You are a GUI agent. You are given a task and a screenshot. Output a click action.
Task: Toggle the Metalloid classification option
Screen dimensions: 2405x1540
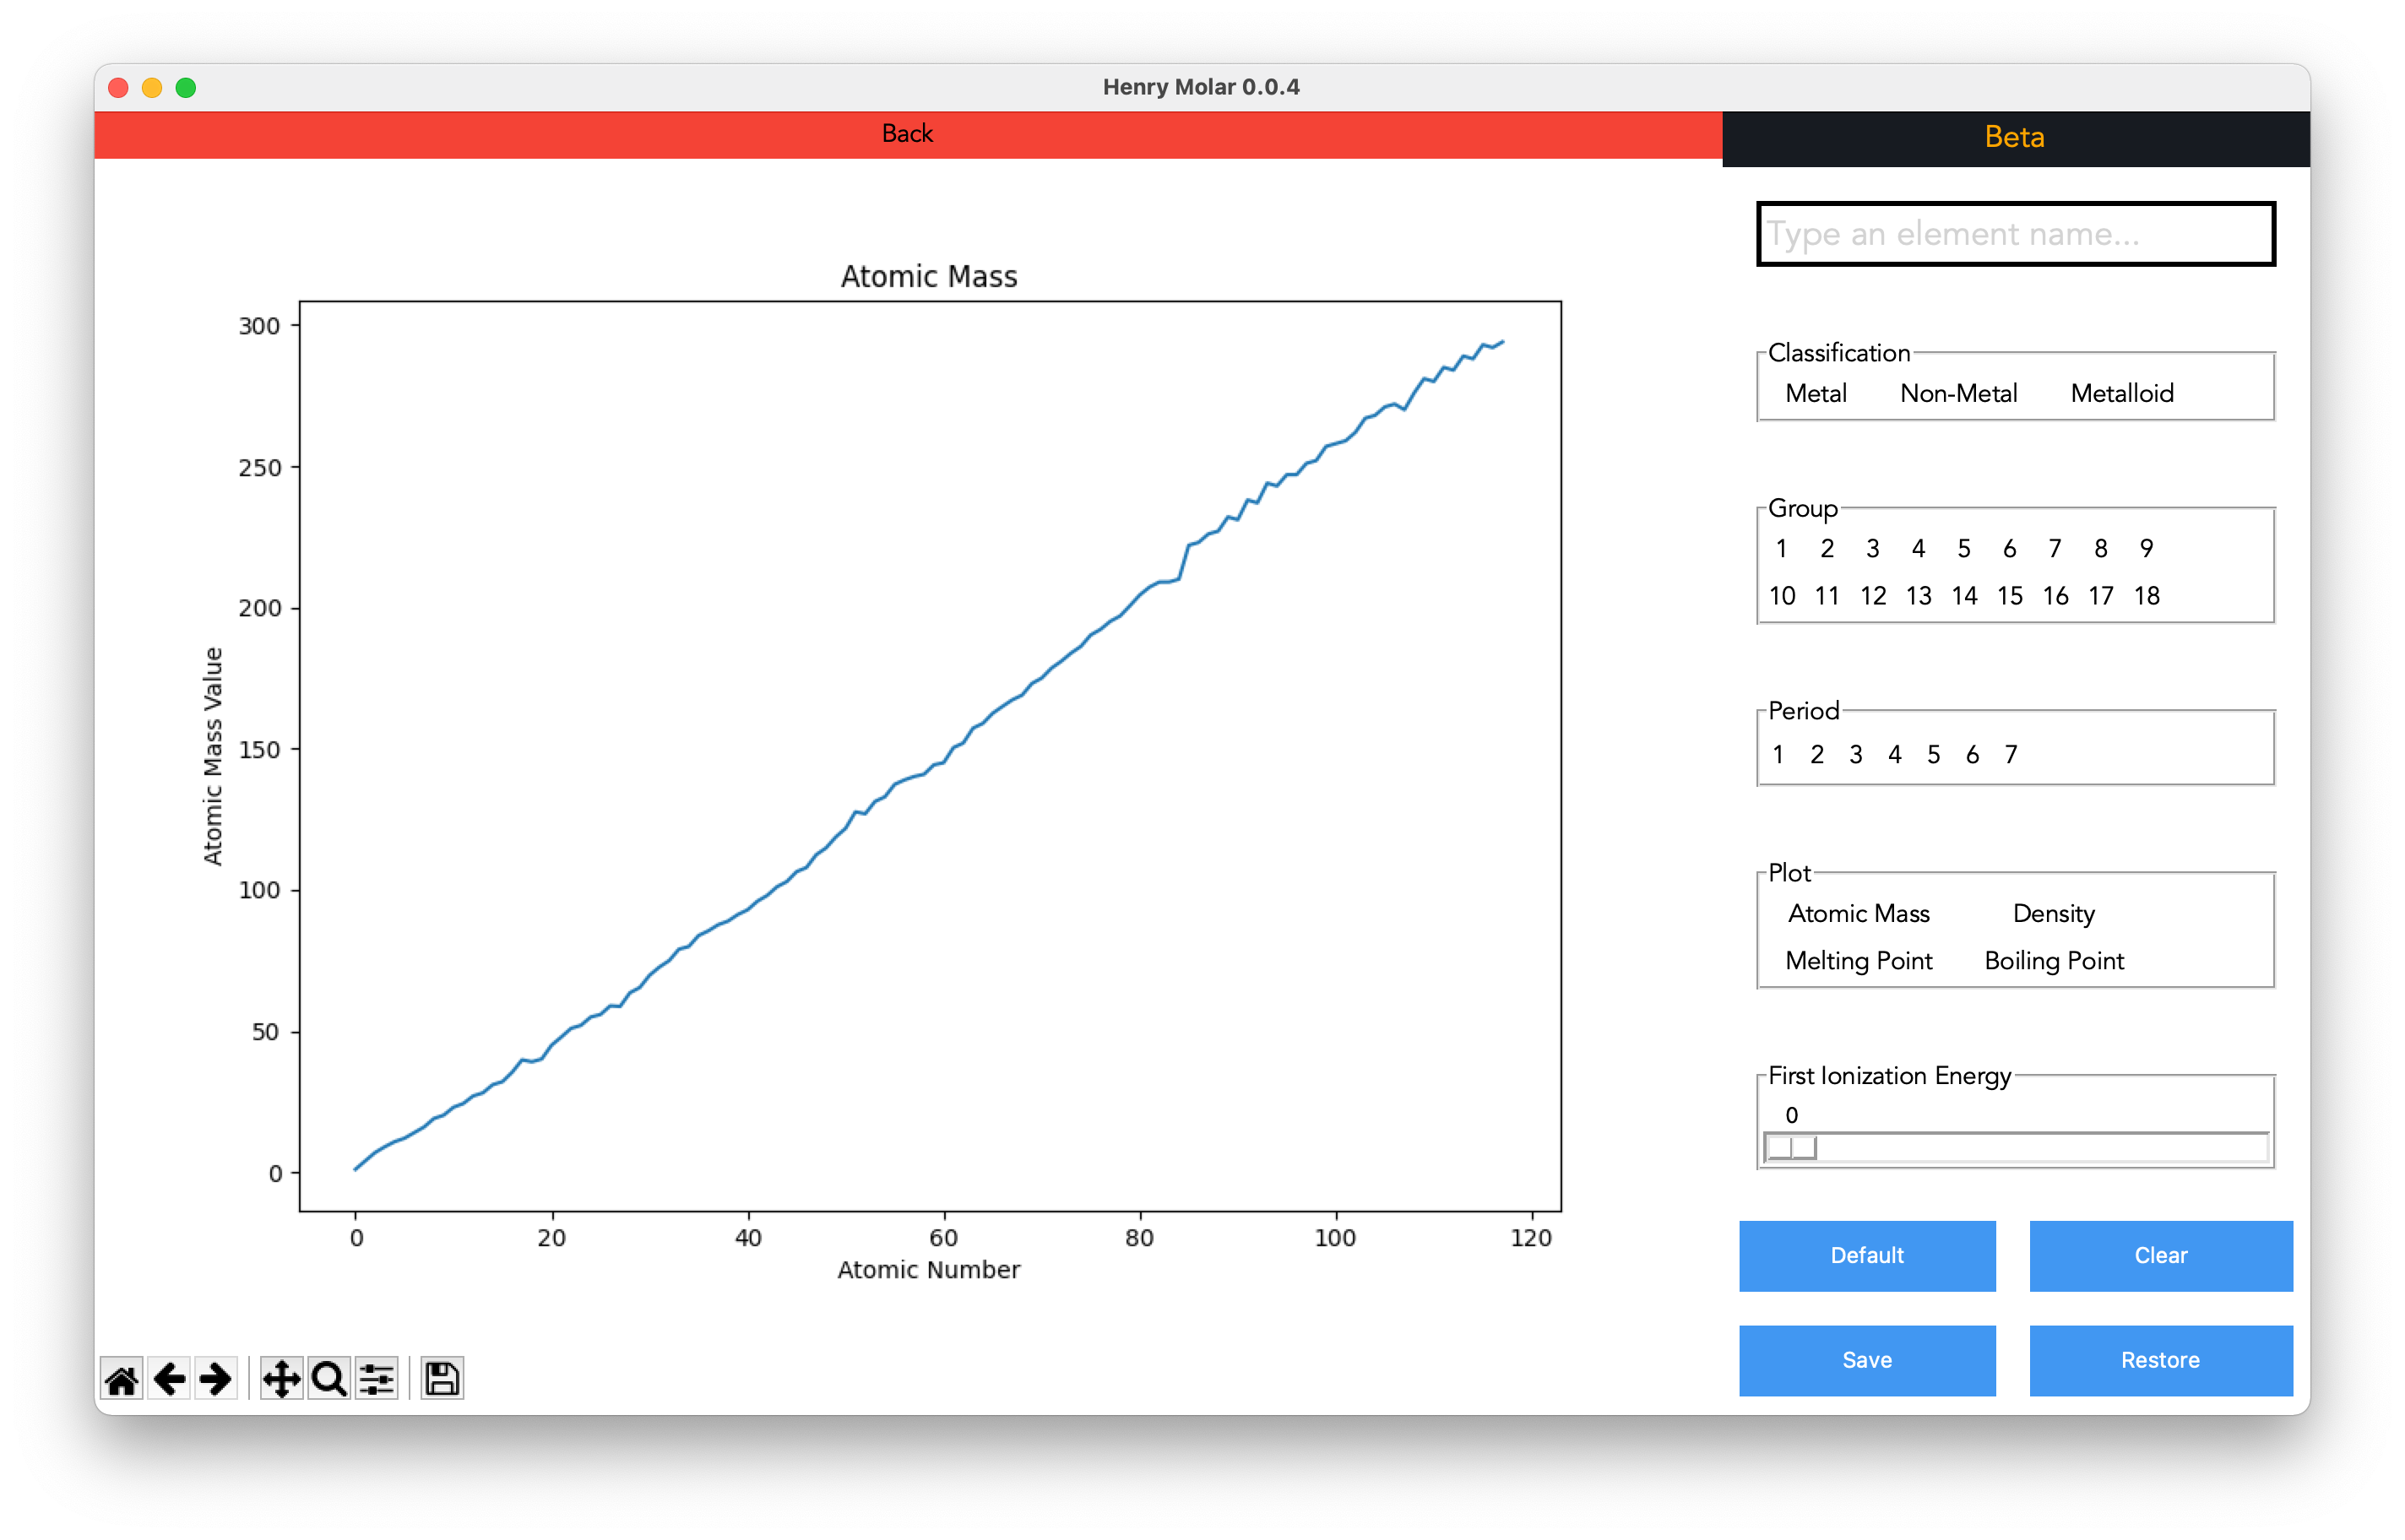(2121, 393)
